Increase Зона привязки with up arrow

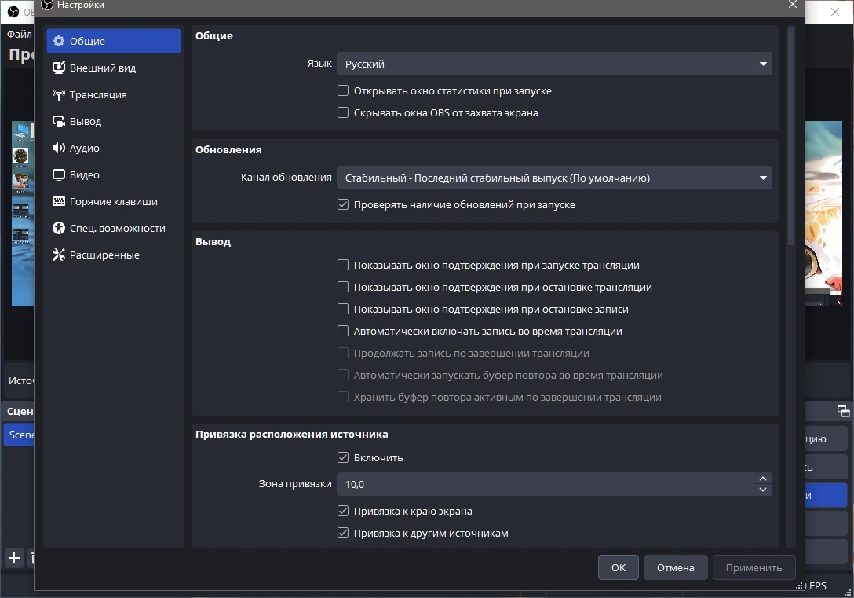point(763,479)
